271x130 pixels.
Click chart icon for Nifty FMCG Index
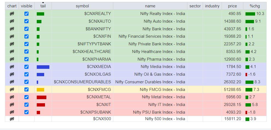12,89
